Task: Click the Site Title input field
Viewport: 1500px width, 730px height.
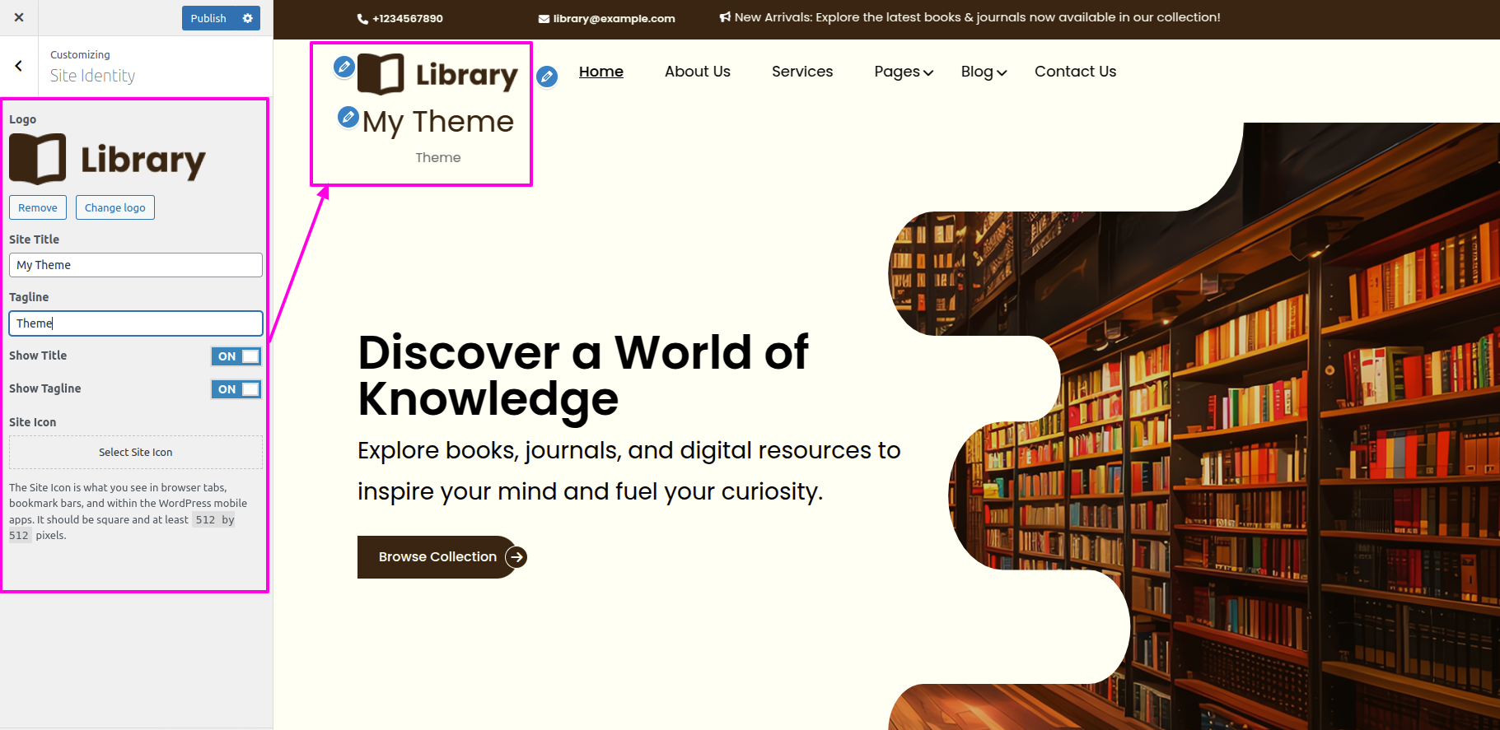Action: 136,265
